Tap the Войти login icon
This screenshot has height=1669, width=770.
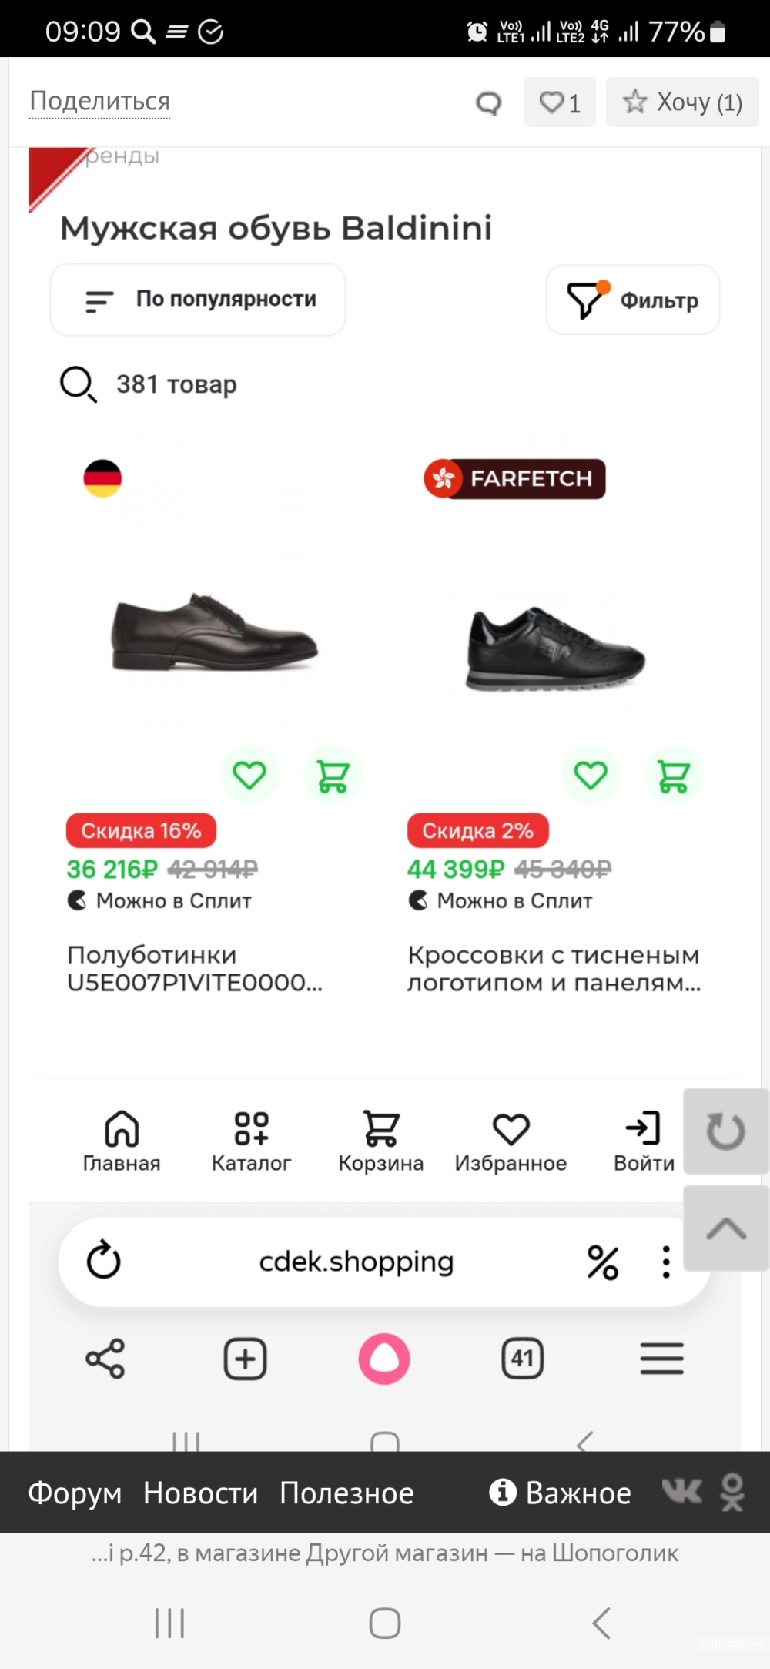[644, 1141]
